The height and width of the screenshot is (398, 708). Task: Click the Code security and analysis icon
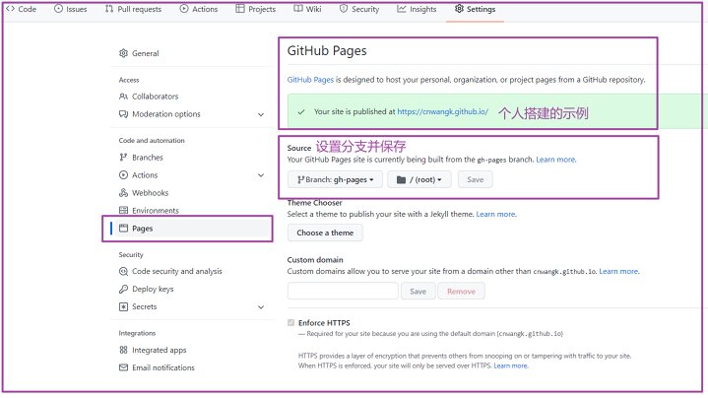point(123,271)
